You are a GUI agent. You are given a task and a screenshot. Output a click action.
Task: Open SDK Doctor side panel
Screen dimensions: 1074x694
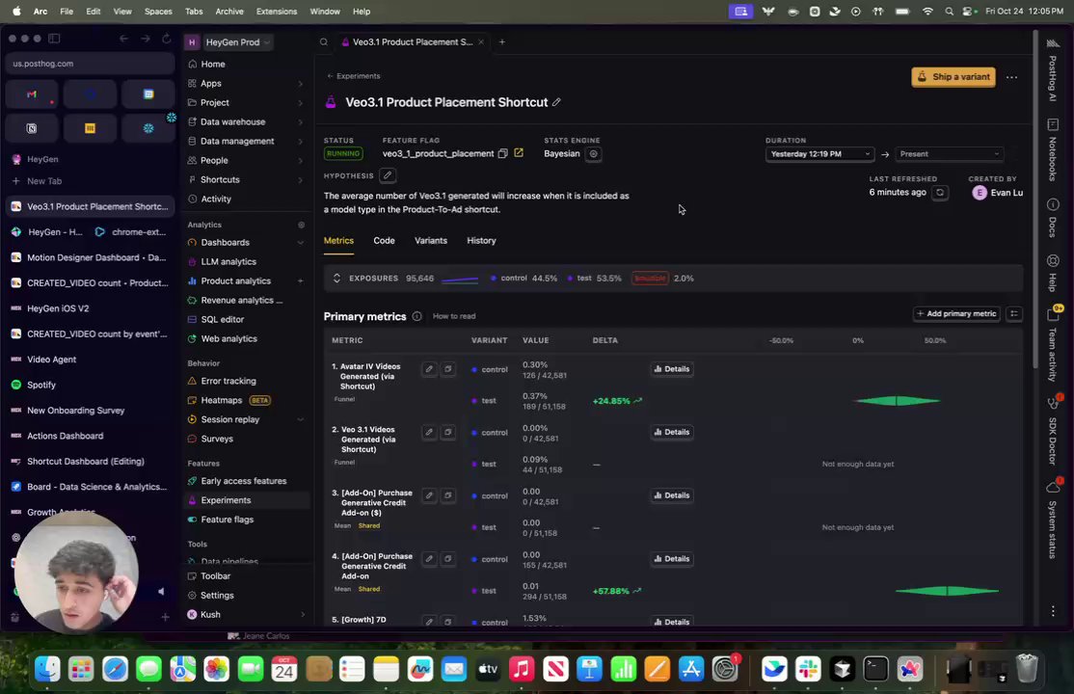pyautogui.click(x=1053, y=432)
